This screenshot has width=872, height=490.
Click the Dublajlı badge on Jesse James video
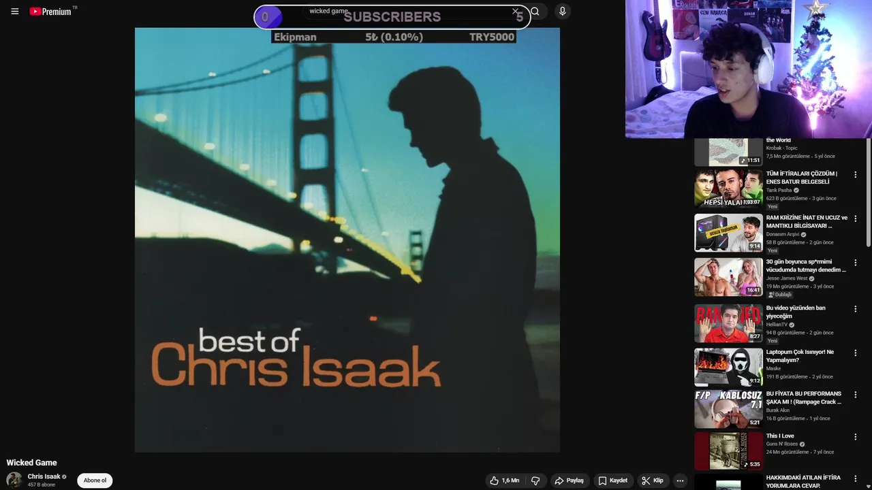(780, 295)
